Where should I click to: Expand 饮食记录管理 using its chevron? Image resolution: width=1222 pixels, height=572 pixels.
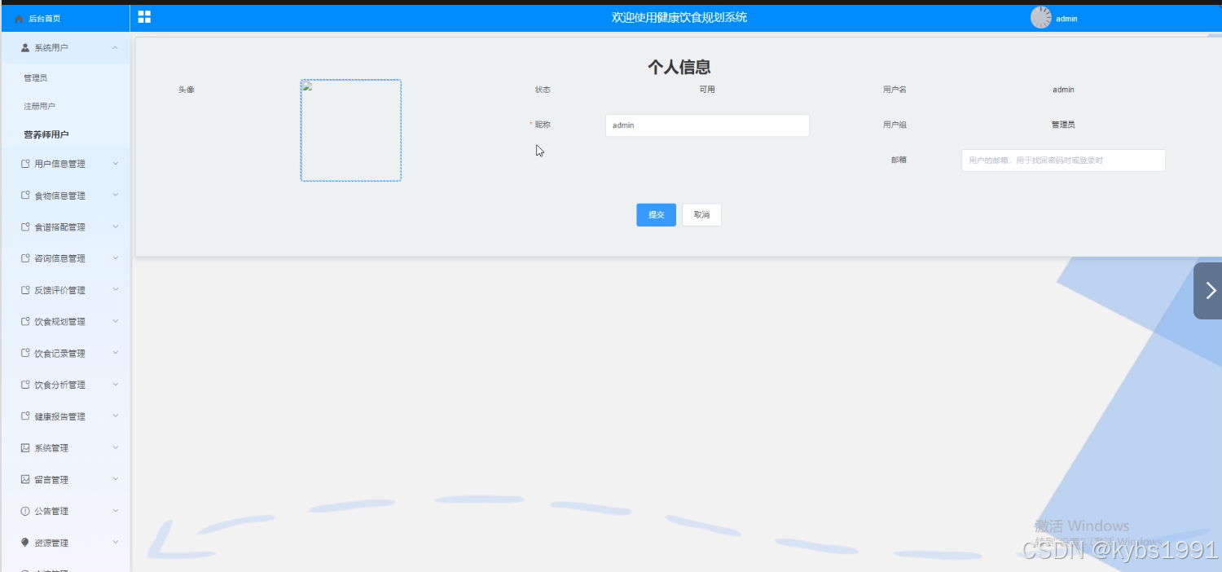(115, 354)
